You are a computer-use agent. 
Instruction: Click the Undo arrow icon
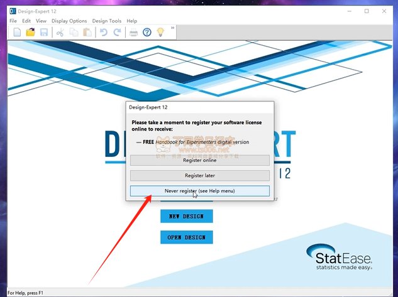click(104, 32)
